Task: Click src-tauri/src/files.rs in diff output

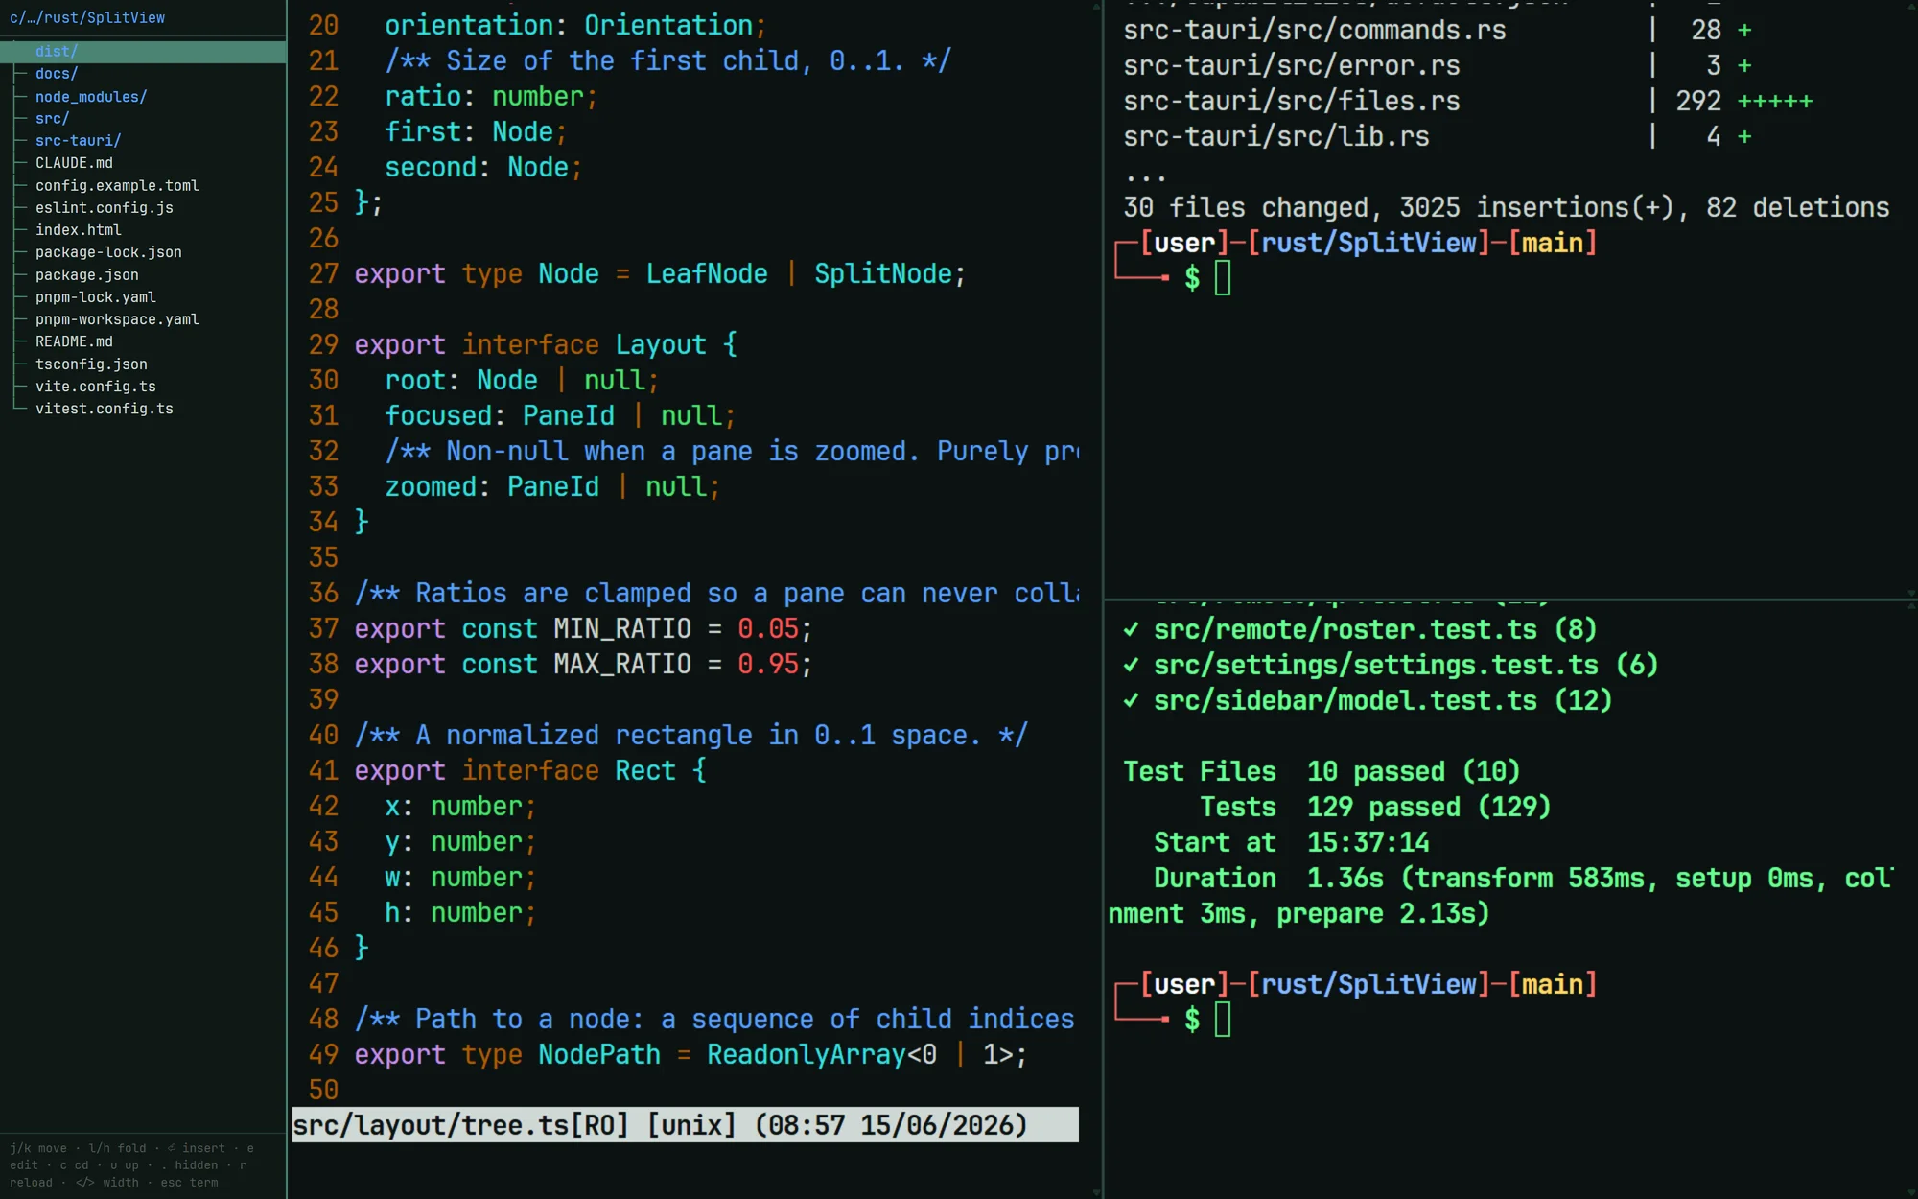Action: 1291,102
